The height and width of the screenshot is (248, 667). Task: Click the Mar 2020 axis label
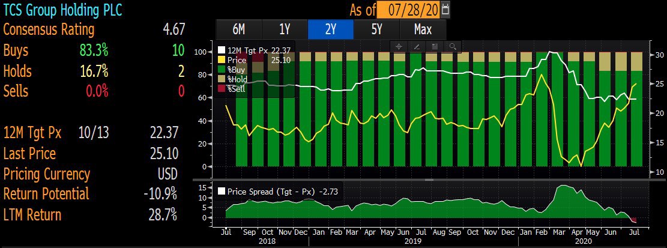coord(558,232)
